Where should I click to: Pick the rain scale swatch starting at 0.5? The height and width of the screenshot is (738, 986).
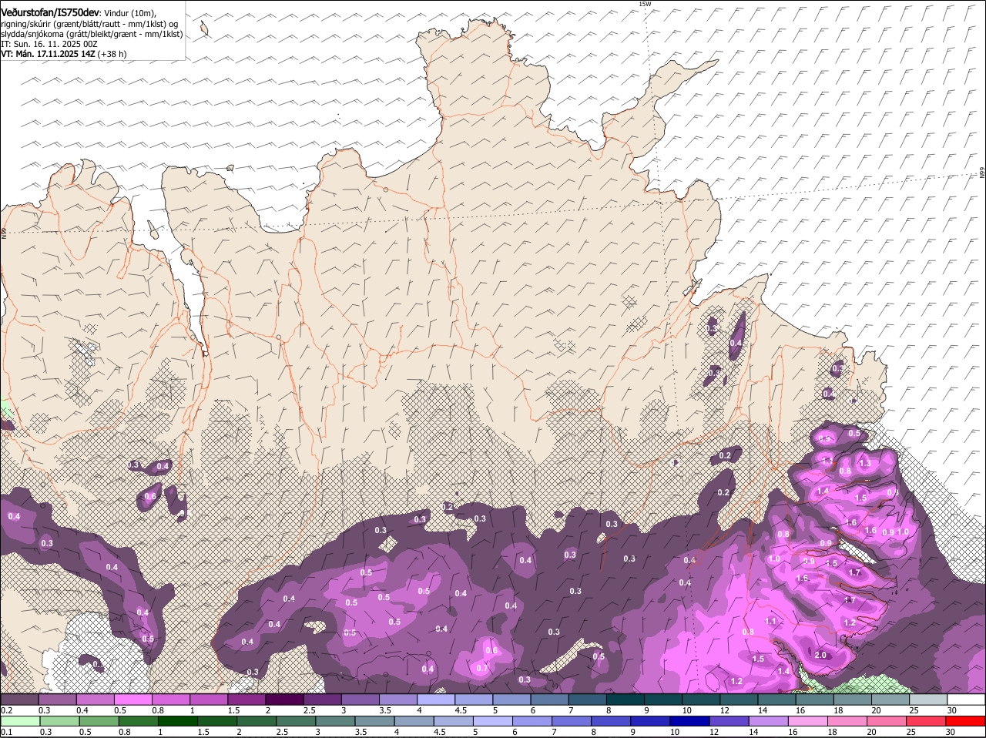point(99,721)
